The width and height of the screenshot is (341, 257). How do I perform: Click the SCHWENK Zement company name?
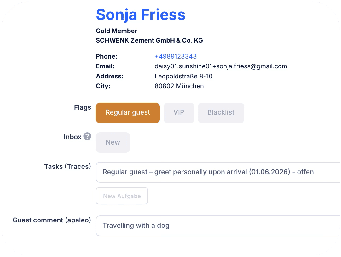coord(149,40)
